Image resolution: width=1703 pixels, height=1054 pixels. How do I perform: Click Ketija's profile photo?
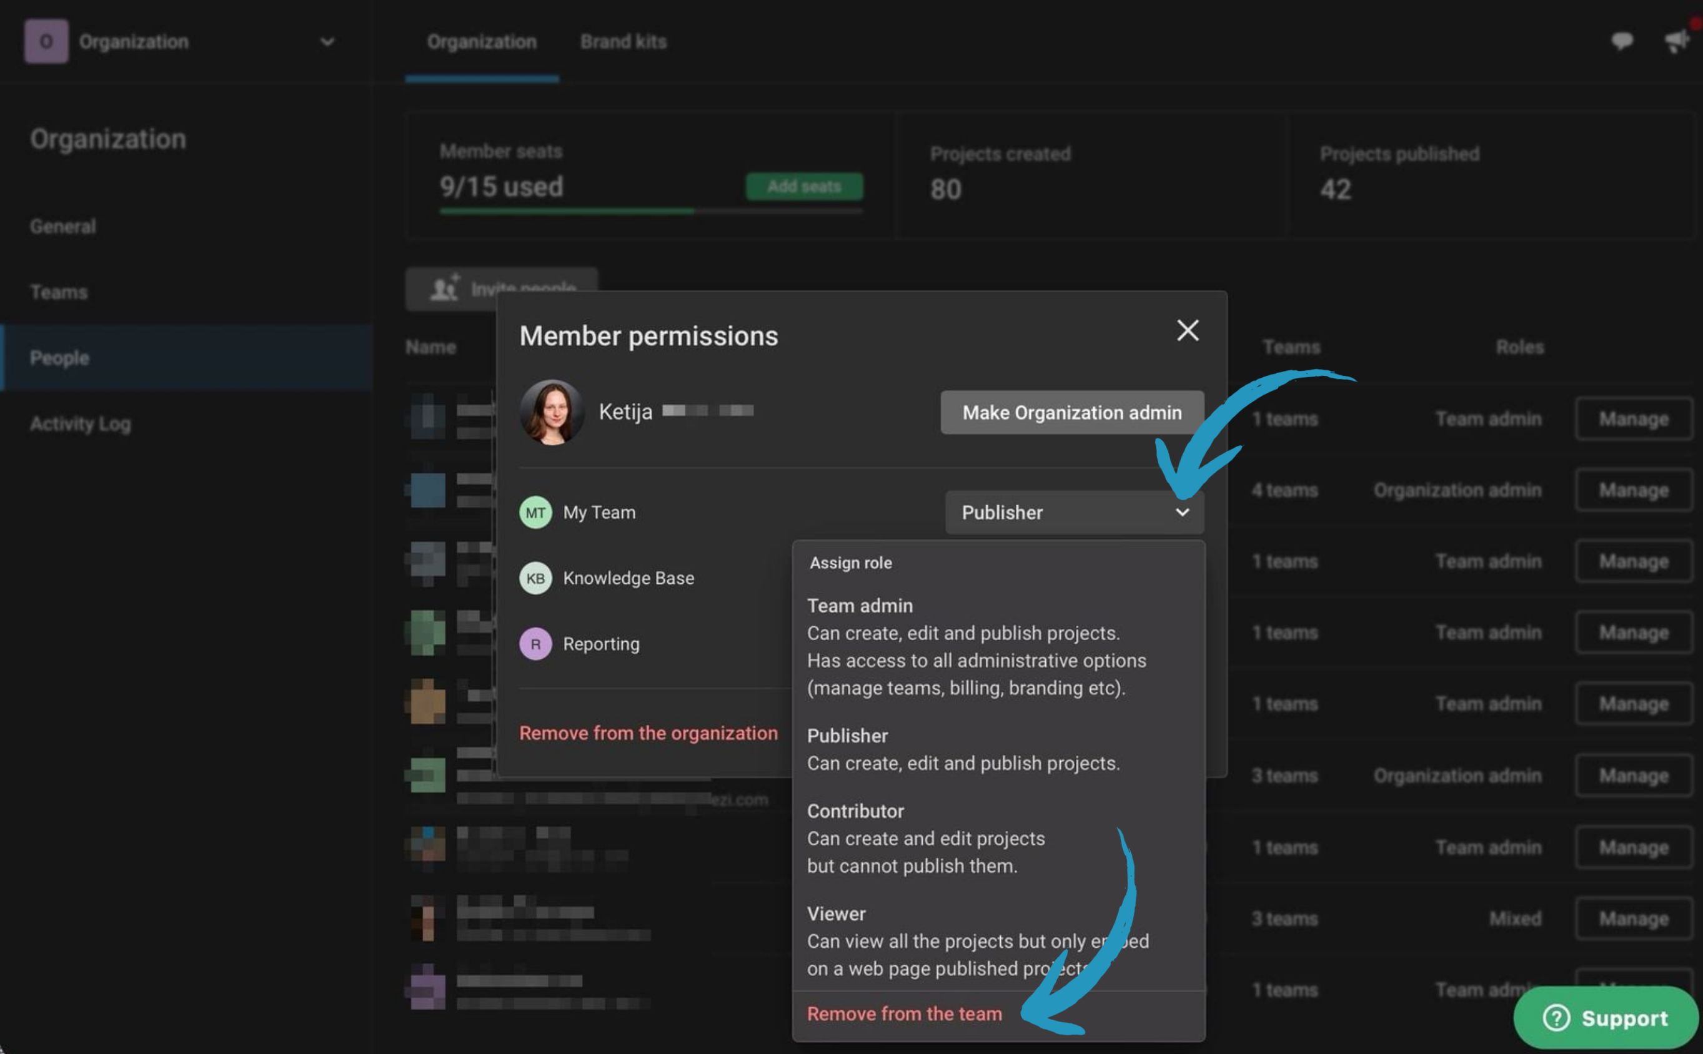[x=552, y=412]
